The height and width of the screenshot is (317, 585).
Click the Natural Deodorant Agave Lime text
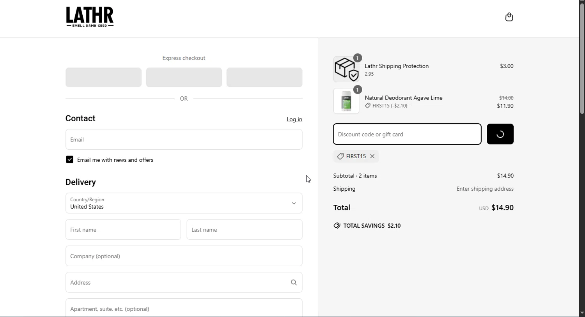[x=404, y=98]
